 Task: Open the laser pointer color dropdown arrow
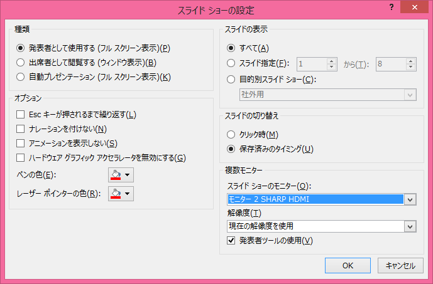[x=128, y=194]
